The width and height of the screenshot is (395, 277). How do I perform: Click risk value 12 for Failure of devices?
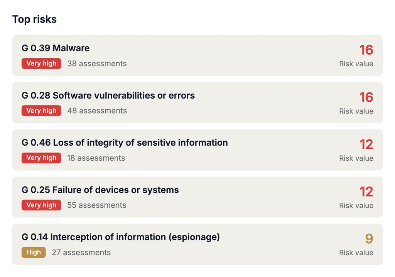coord(366,192)
